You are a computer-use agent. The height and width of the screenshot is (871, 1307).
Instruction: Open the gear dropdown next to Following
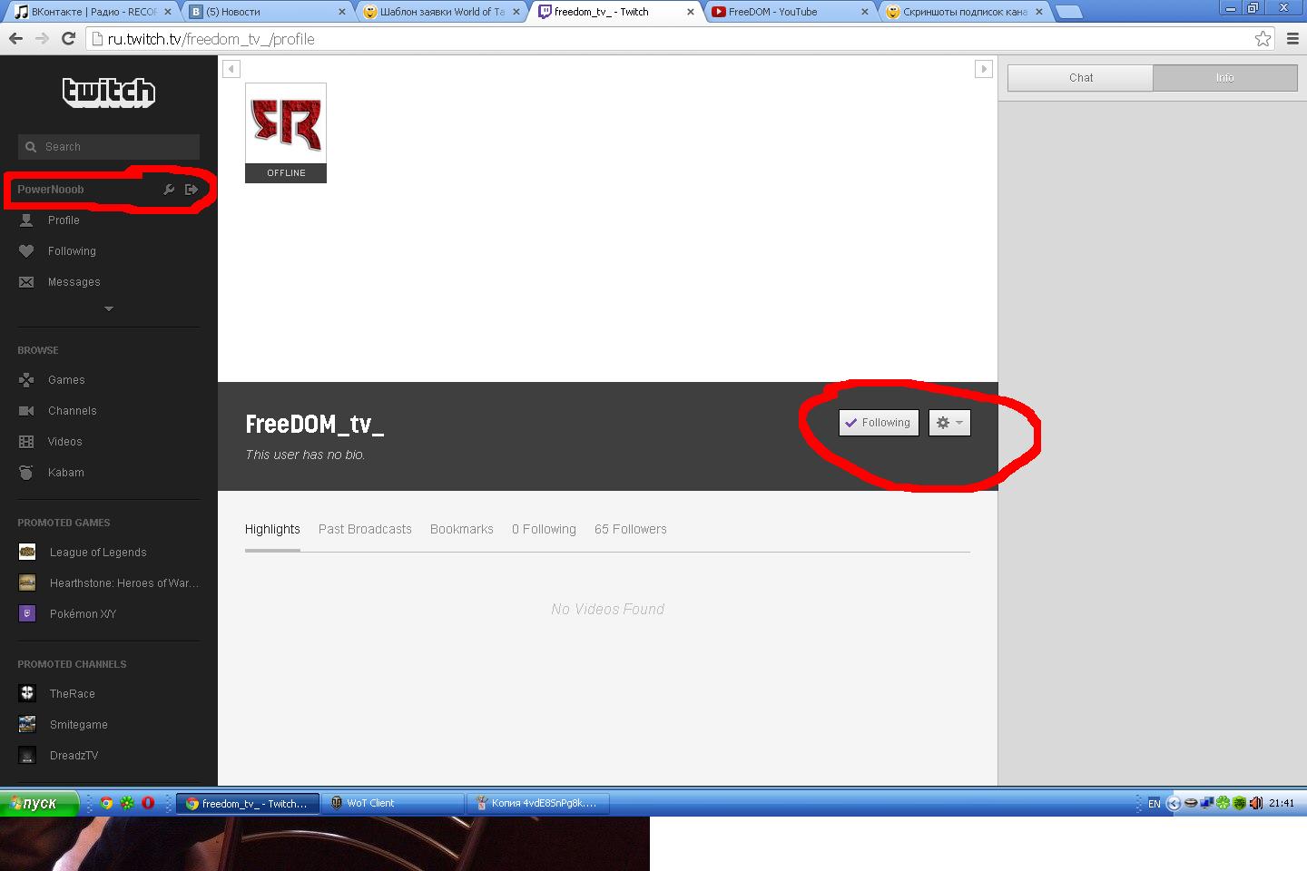pyautogui.click(x=949, y=423)
